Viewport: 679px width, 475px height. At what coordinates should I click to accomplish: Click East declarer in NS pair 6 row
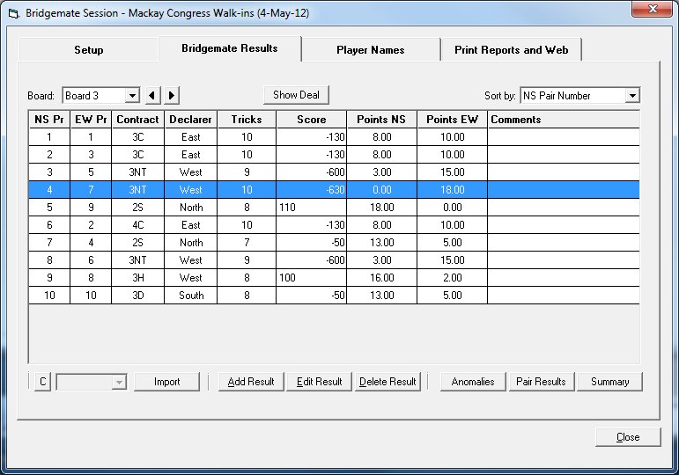coord(190,225)
